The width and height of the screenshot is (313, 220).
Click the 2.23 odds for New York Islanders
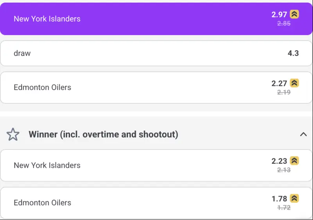pos(279,161)
